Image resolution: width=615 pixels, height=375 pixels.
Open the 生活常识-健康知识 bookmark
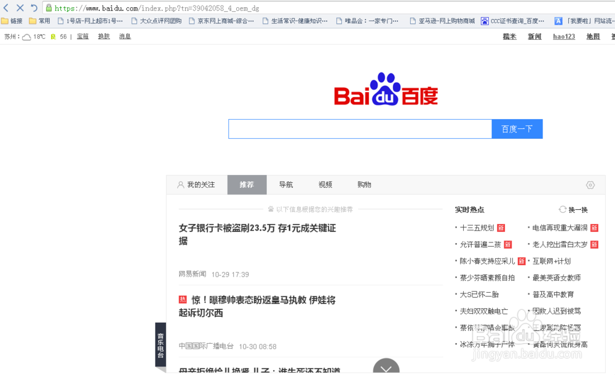[x=295, y=21]
